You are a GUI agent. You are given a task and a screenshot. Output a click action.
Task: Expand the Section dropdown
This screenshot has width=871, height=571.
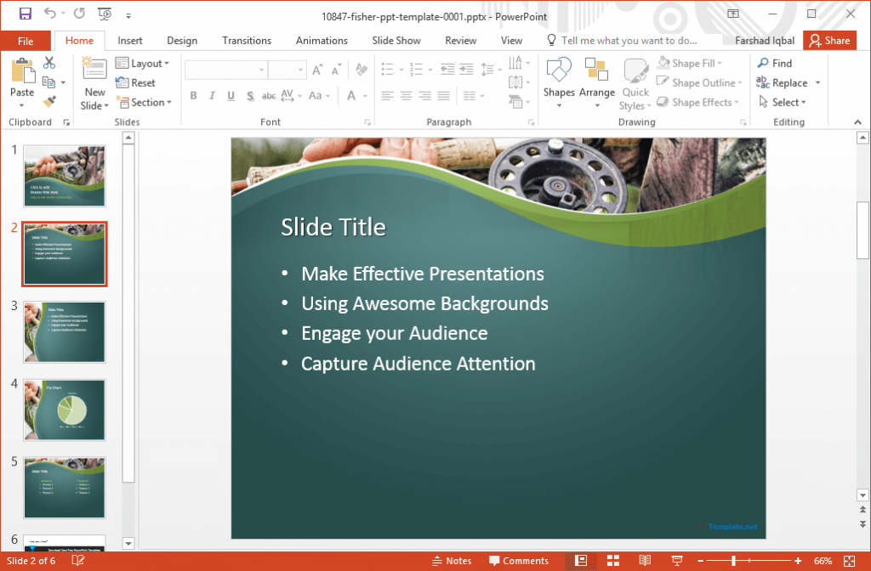point(145,102)
